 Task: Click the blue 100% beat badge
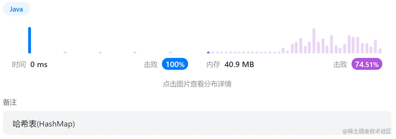pos(175,64)
